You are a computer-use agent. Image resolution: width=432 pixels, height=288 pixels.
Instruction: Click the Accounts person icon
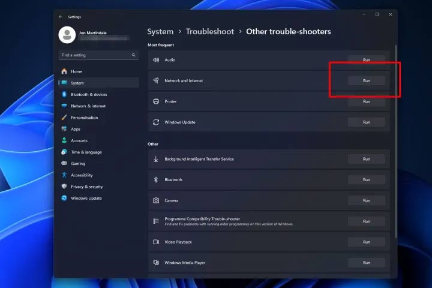tap(64, 140)
